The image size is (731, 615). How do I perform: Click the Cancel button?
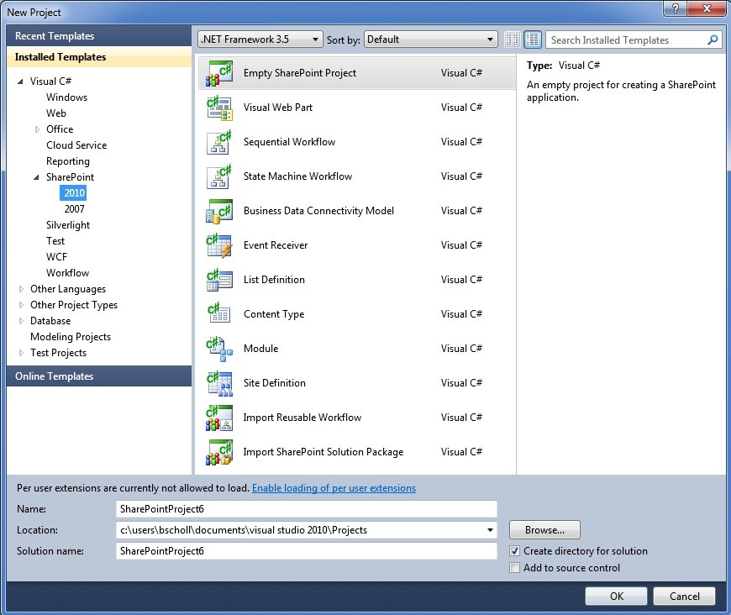click(685, 597)
